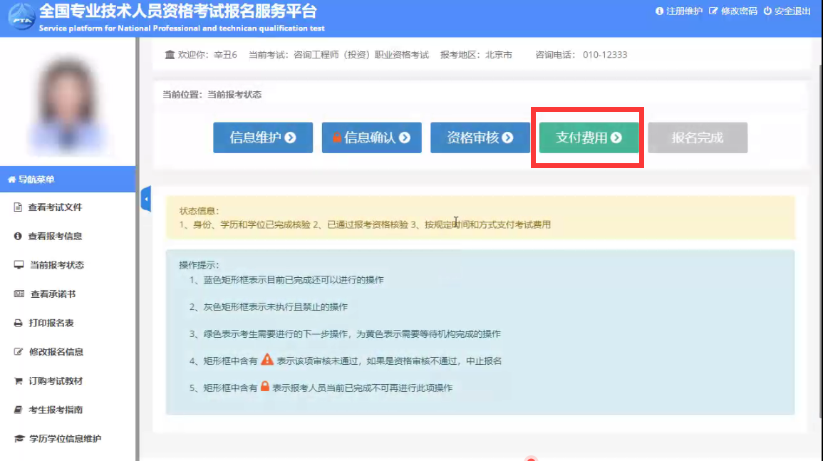Viewport: 823px width, 461px height.
Task: Click document icon beside 查看考试文件
Action: click(19, 207)
